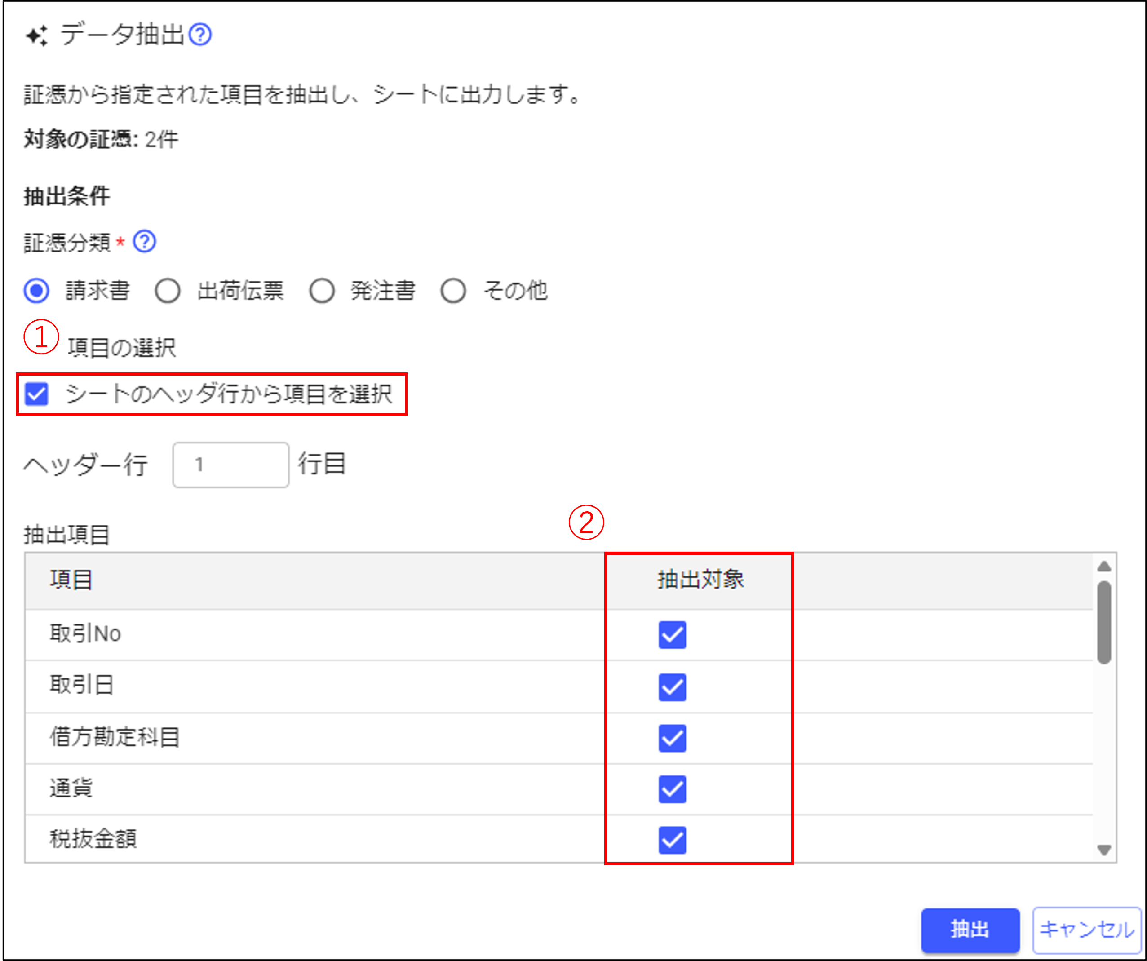Toggle 借方勘定科目 extraction checkbox

[672, 738]
